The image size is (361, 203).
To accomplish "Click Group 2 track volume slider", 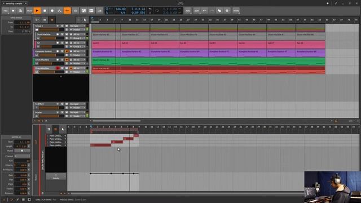I will 51,30.
